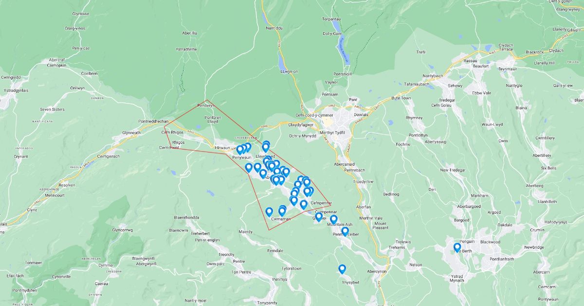Select the Pontsticill label
Viewport: 584px width, 306px height.
(x=343, y=74)
